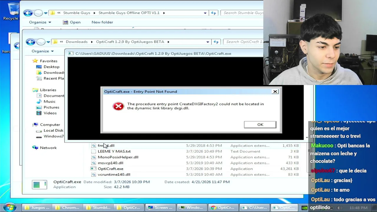Click Downloads breadcrumb in OptiCraft window

click(77, 42)
